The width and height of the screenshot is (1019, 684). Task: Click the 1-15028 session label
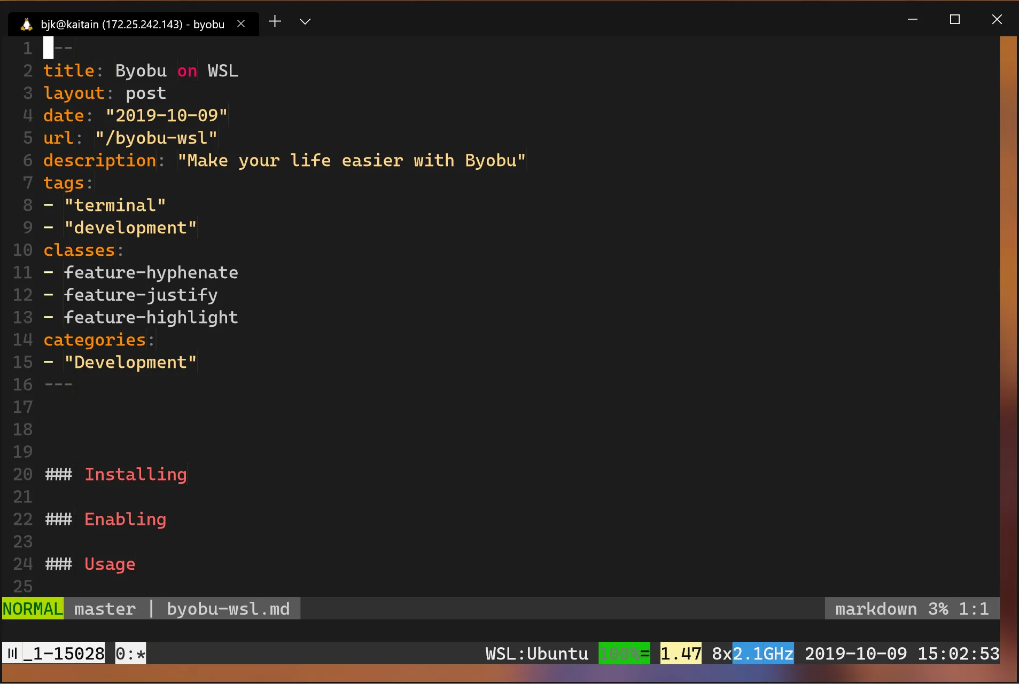69,654
